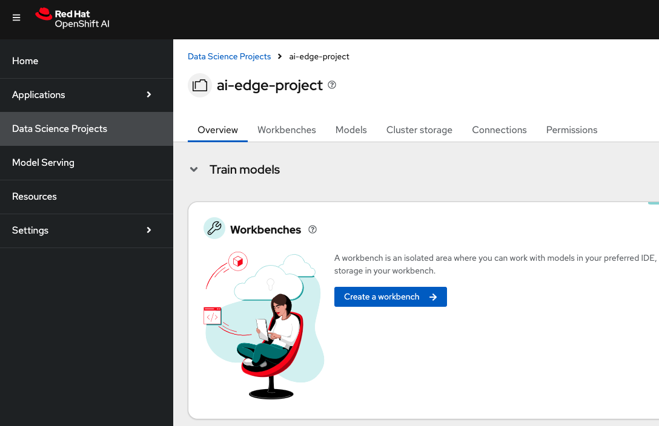This screenshot has width=659, height=426.
Task: Switch to the Workbenches tab
Action: [286, 130]
